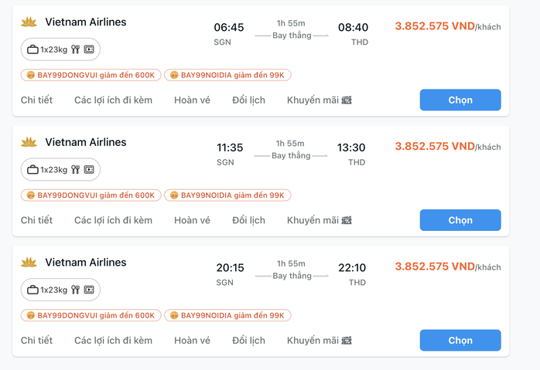Select the 11:35 flight using Chọn
The width and height of the screenshot is (540, 370).
pos(460,220)
